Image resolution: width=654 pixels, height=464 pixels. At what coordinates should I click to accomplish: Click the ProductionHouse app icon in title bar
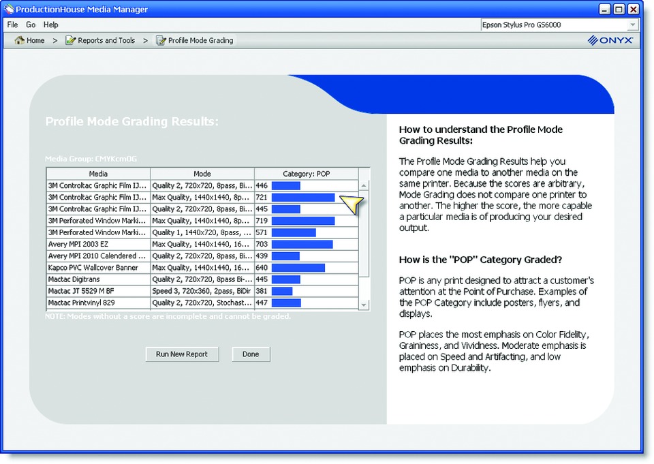click(x=9, y=9)
